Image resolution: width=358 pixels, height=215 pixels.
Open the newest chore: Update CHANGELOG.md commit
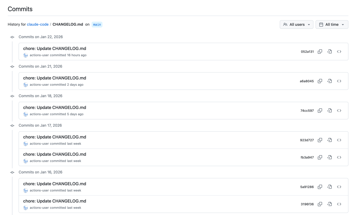click(54, 48)
